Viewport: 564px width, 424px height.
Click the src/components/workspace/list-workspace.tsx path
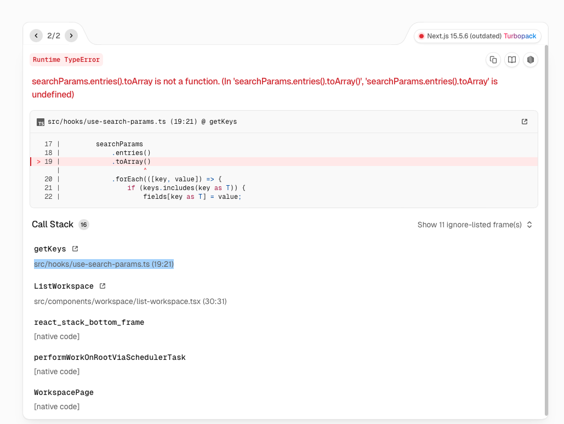click(130, 301)
